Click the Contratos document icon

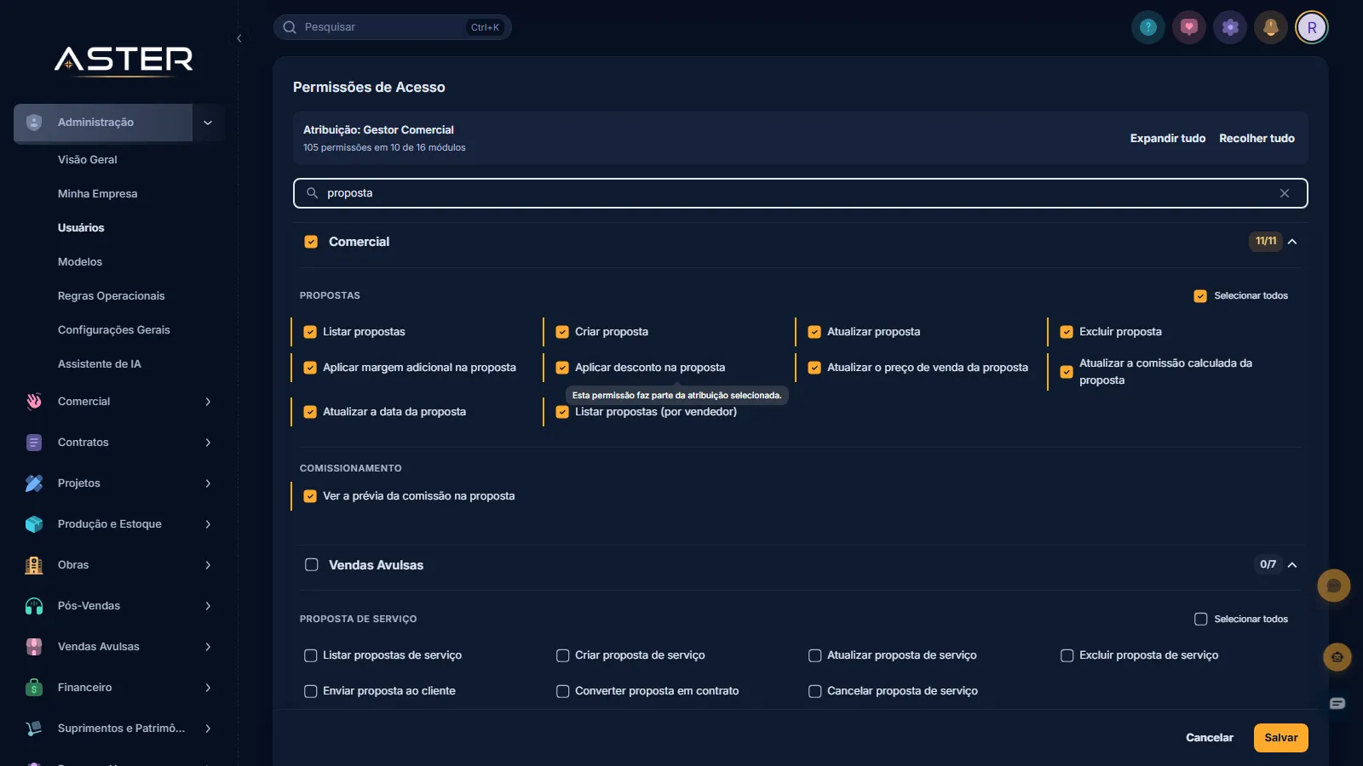point(34,443)
